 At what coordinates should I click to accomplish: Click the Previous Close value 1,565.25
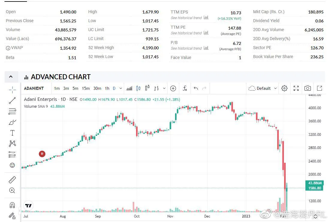pyautogui.click(x=68, y=21)
